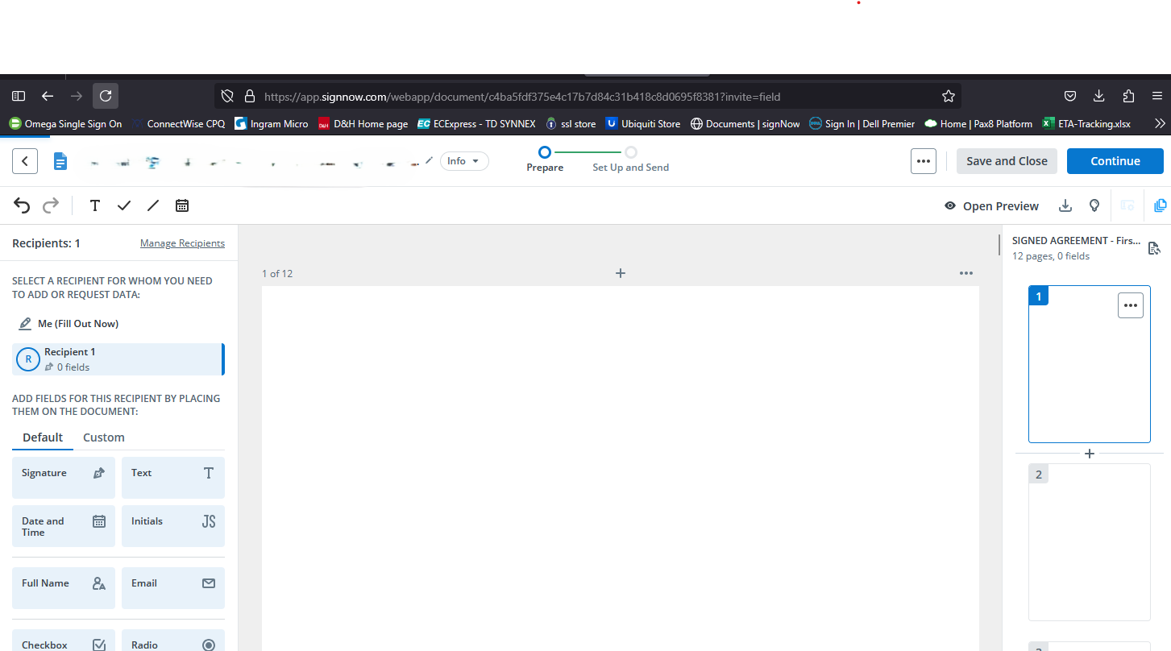The image size is (1171, 651).
Task: Select the calendar date tool in the toolbar
Action: pos(182,205)
